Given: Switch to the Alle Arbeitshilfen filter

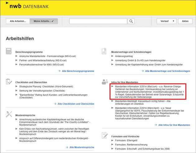Looking at the screenshot, I should coord(18,21).
